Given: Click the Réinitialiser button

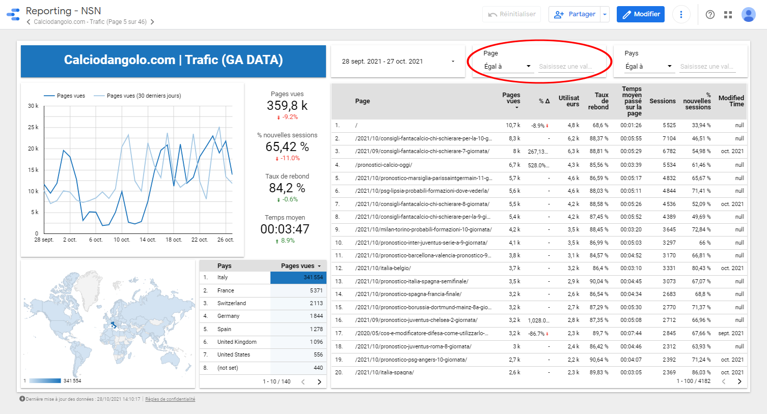Looking at the screenshot, I should click(x=511, y=14).
